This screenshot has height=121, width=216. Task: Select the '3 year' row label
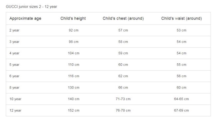coord(14,42)
